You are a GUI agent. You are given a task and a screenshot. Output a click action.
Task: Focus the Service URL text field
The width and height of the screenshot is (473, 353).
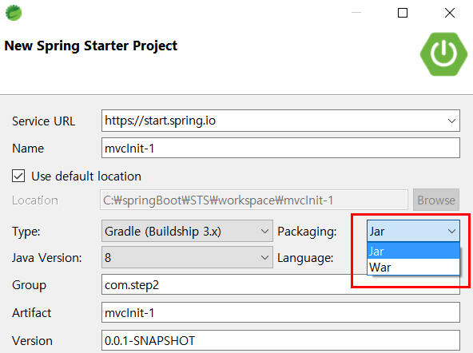(280, 121)
